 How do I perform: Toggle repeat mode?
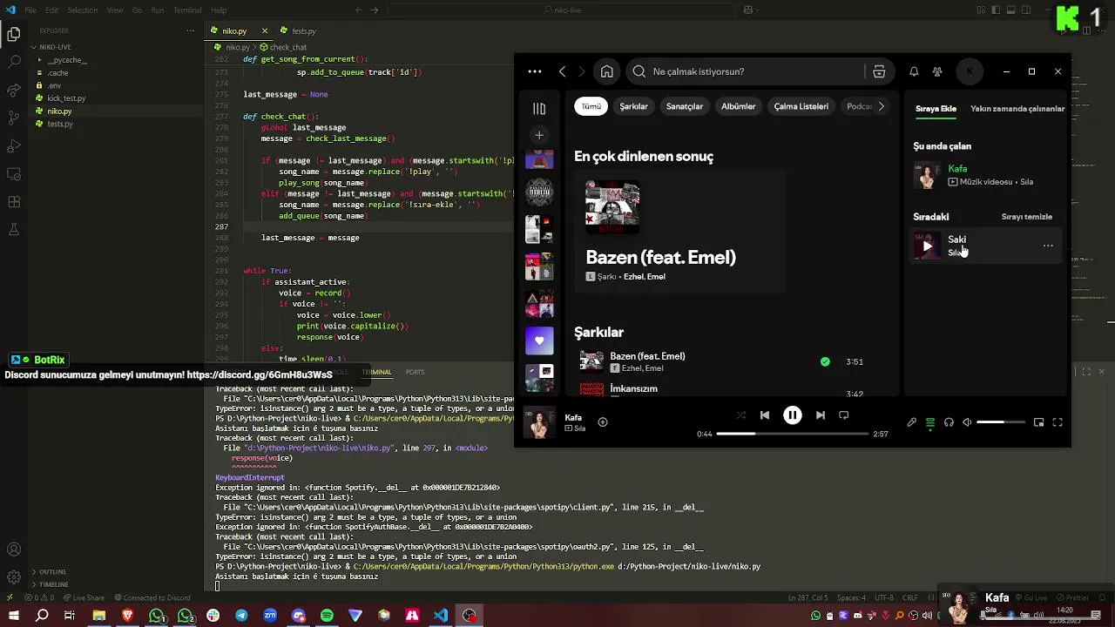843,415
